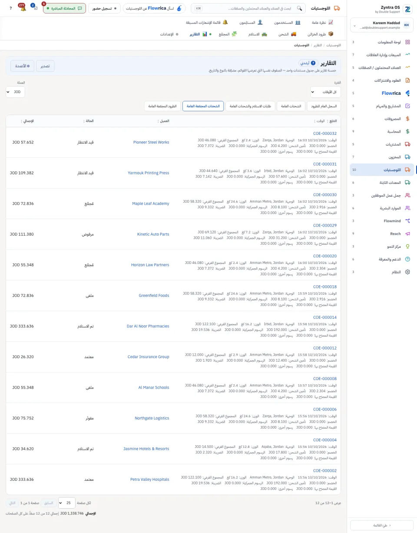Click Support and Knowledge help icon
Screen dimensions: 417x533
pos(407,259)
